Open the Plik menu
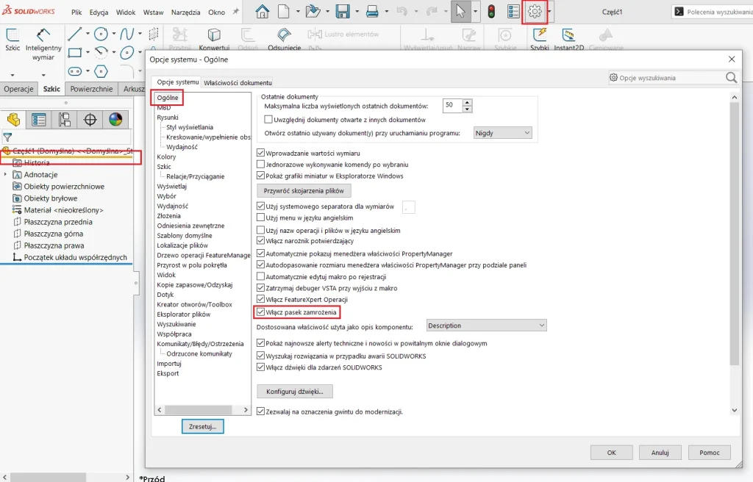Image resolution: width=753 pixels, height=482 pixels. (76, 12)
